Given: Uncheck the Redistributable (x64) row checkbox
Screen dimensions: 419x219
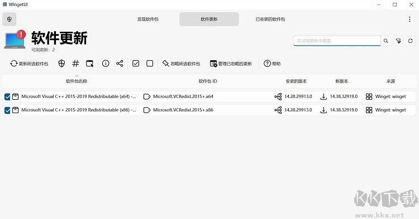Looking at the screenshot, I should [7, 97].
